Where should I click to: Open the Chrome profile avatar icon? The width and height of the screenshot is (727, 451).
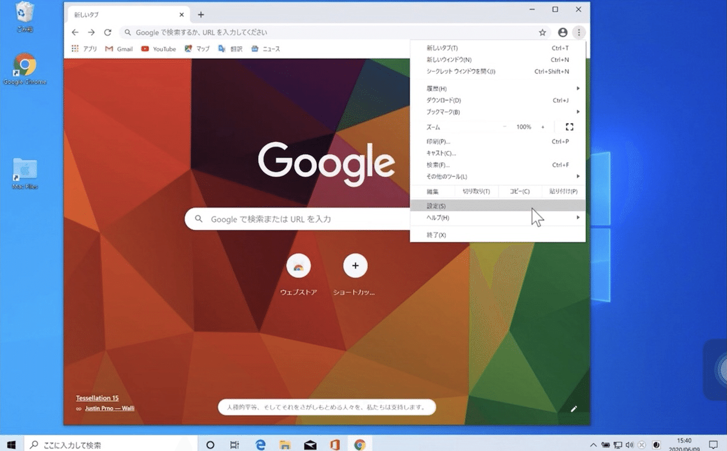click(x=563, y=32)
